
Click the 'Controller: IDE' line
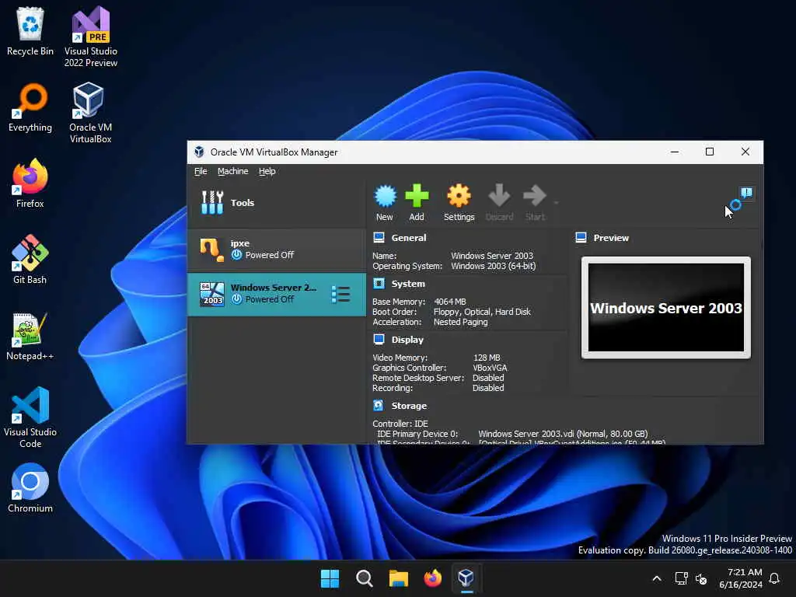click(400, 424)
